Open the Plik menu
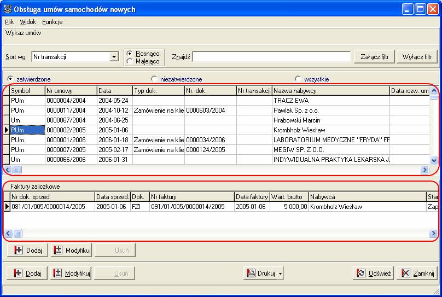The width and height of the screenshot is (442, 297). [9, 22]
